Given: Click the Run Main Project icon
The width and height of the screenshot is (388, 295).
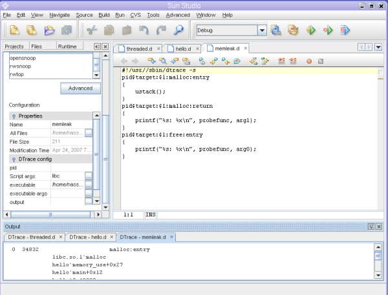Looking at the screenshot, I should pyautogui.click(x=311, y=30).
